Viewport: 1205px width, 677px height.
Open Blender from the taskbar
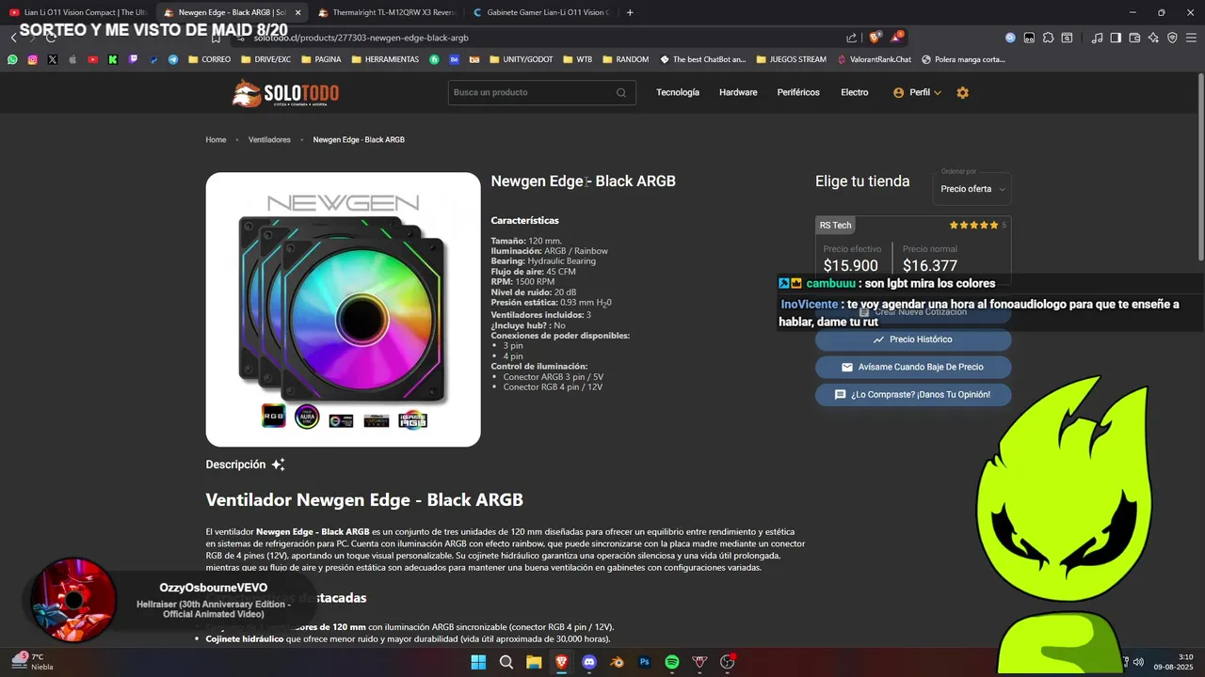617,662
